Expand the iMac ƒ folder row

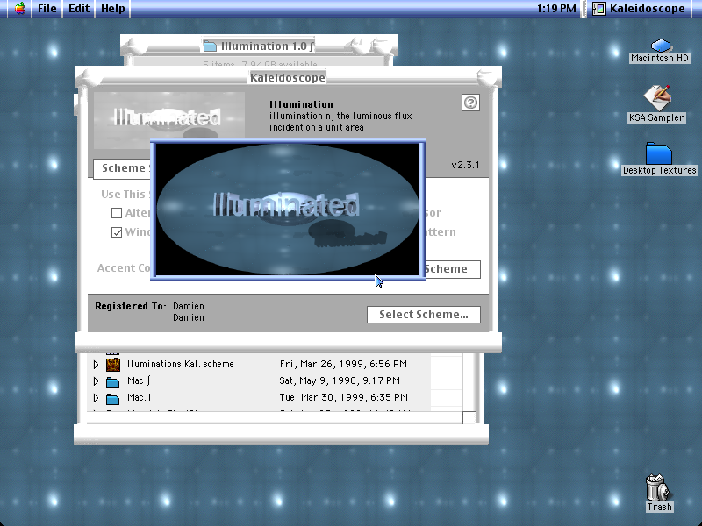[96, 381]
